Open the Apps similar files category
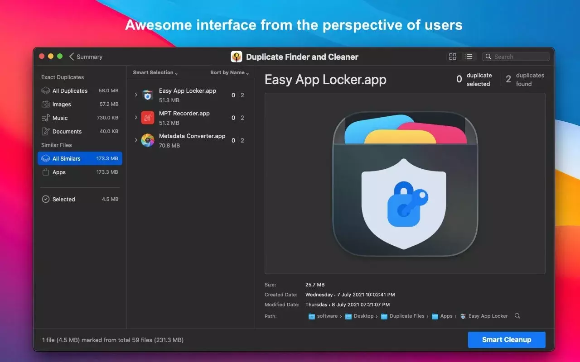The image size is (580, 362). point(59,172)
